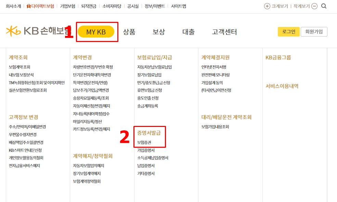337x202 pixels.
Task: Open 인터넷 전자서명
Action: pyautogui.click(x=214, y=67)
